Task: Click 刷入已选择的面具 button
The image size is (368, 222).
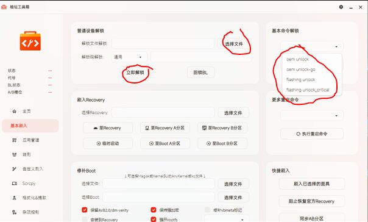Action: 312,184
